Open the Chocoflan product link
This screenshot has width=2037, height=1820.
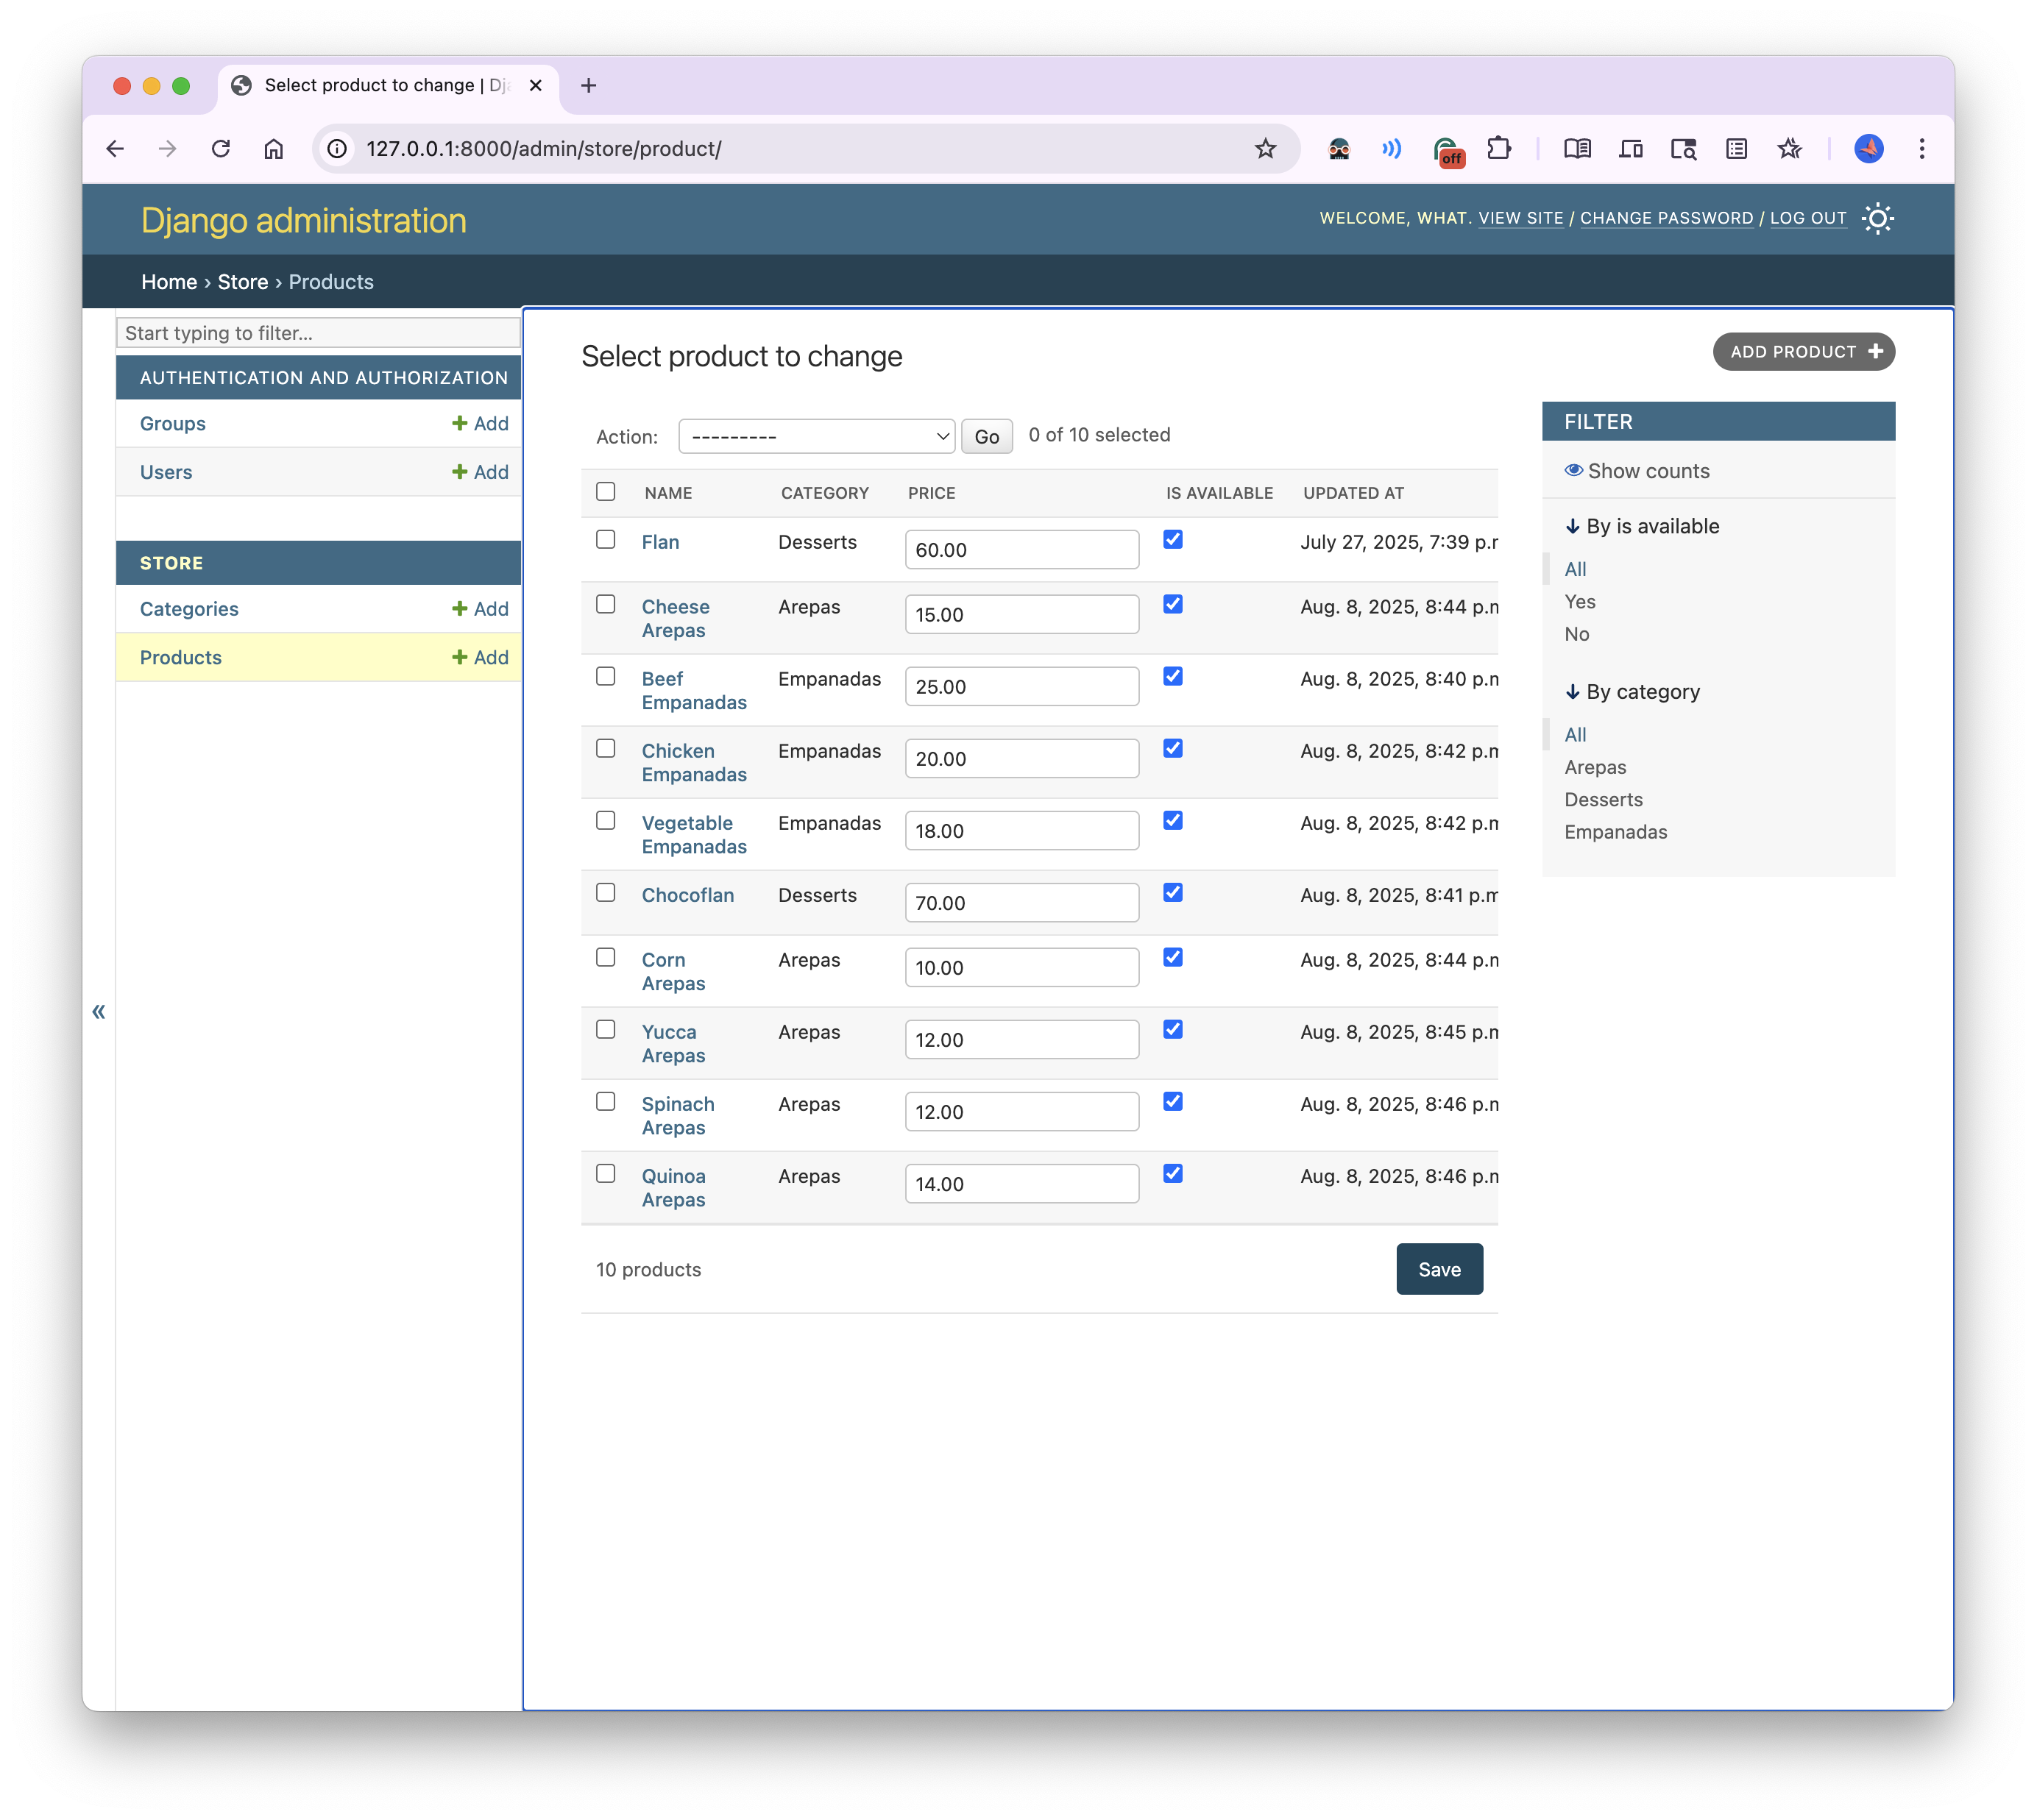(687, 895)
